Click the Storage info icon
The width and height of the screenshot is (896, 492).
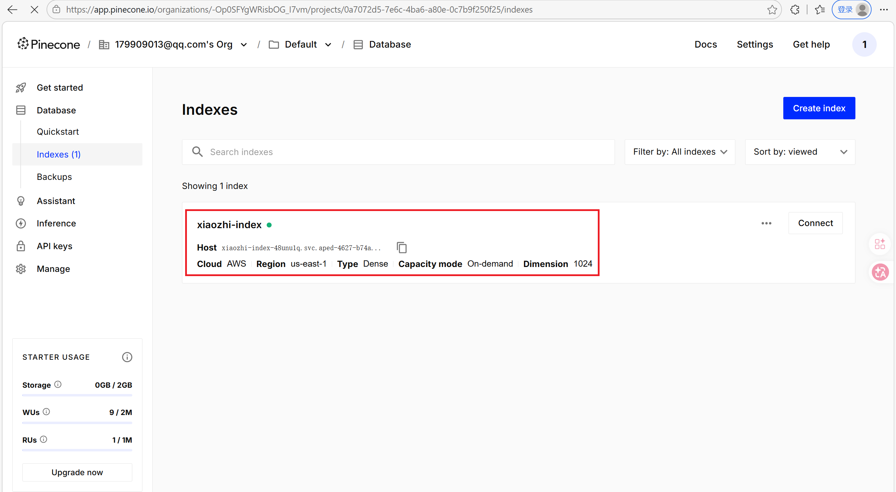point(58,384)
